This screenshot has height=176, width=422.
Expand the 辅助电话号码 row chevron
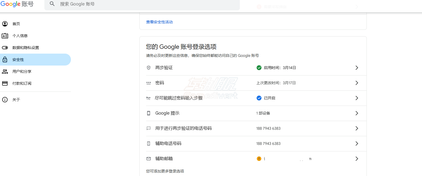[357, 144]
